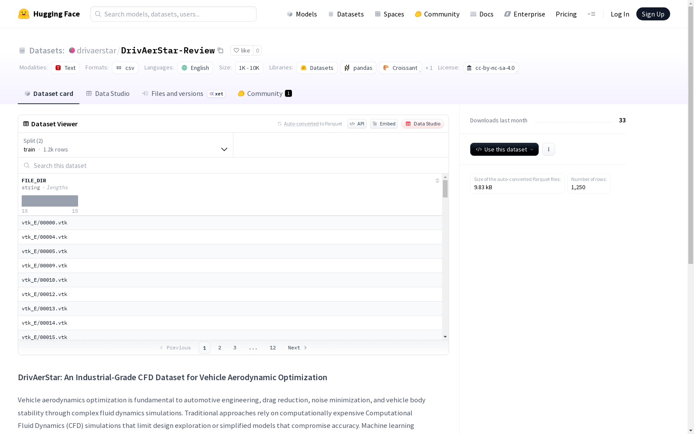This screenshot has height=434, width=694.
Task: Like the DrivAerStar-Review dataset
Action: [x=242, y=50]
